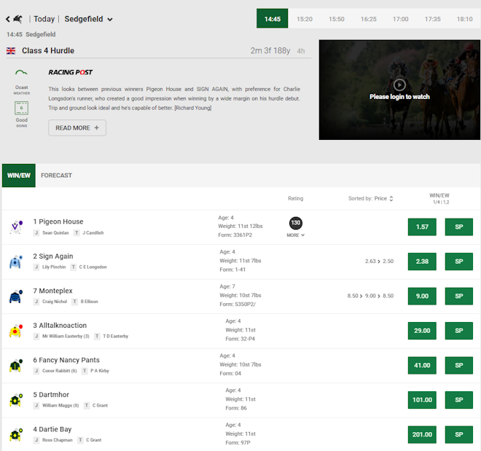This screenshot has width=481, height=451.
Task: Click Pigeon House jockey silks icon
Action: coord(16,227)
